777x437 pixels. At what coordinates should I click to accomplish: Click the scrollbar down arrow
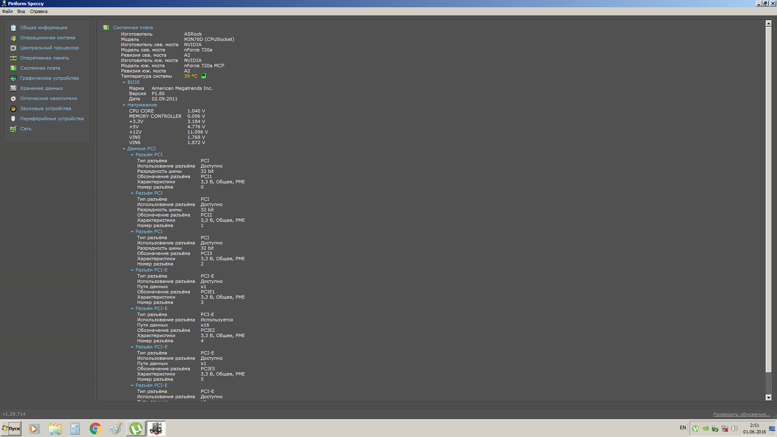click(769, 398)
